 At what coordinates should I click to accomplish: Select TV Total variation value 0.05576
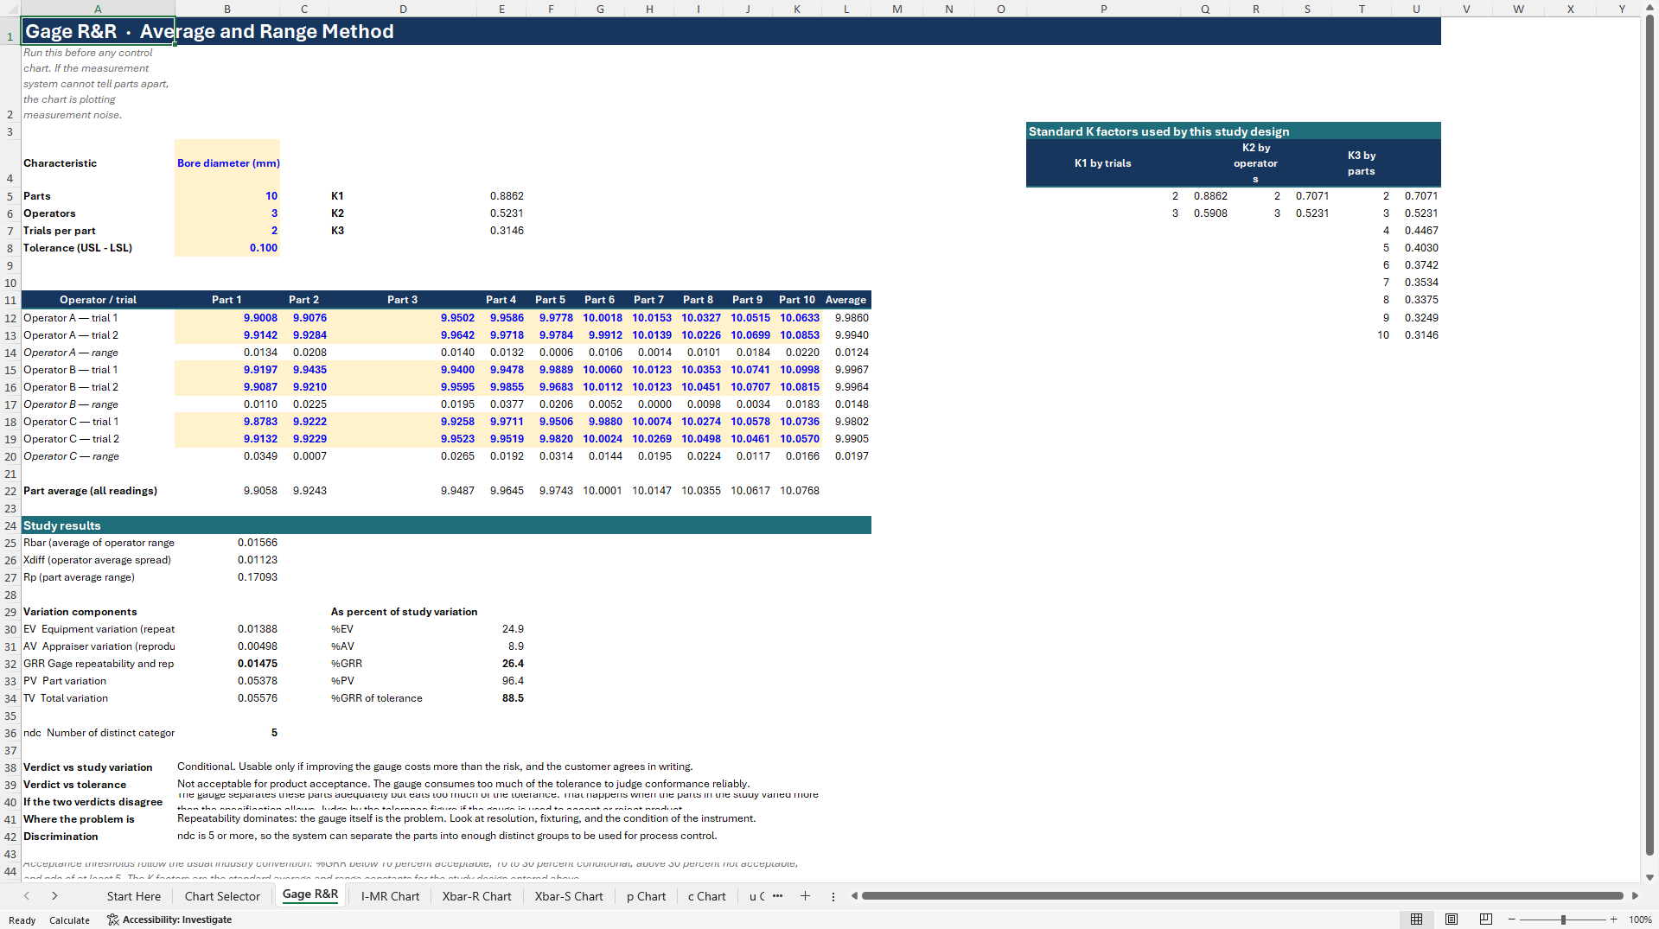point(227,698)
